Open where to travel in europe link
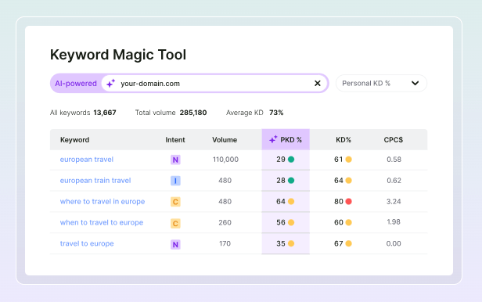The image size is (482, 302). point(103,202)
